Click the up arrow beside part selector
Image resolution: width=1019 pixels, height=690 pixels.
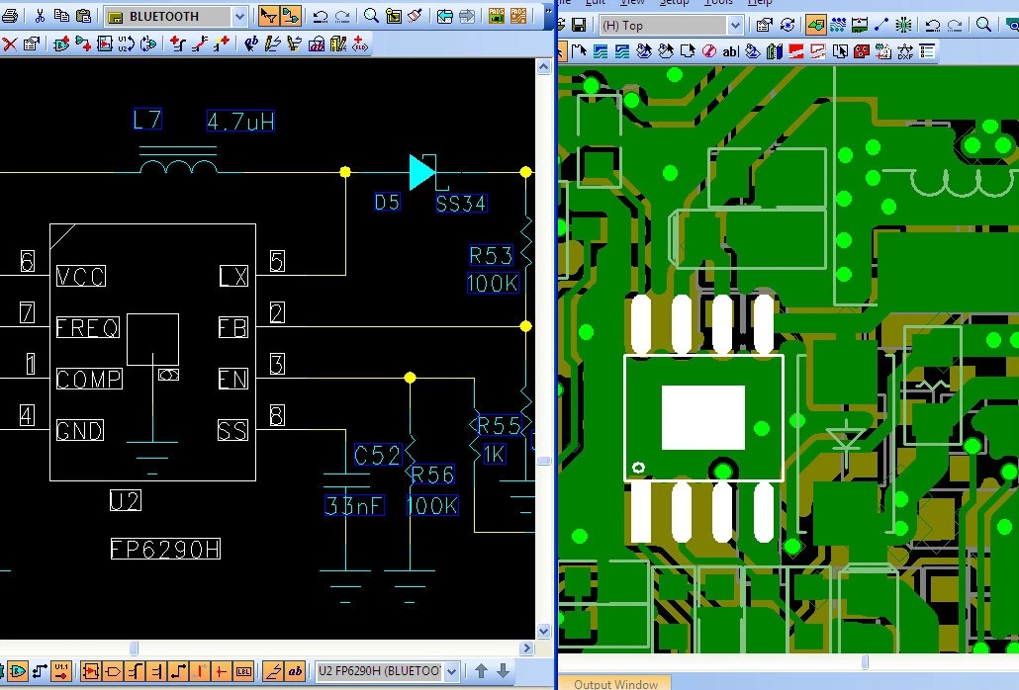coord(481,670)
